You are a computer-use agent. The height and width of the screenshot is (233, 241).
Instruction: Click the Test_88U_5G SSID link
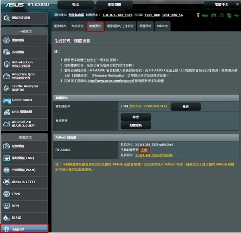tap(172, 15)
